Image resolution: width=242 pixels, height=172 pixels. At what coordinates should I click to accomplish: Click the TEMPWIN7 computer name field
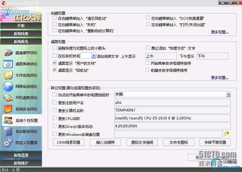(172, 110)
